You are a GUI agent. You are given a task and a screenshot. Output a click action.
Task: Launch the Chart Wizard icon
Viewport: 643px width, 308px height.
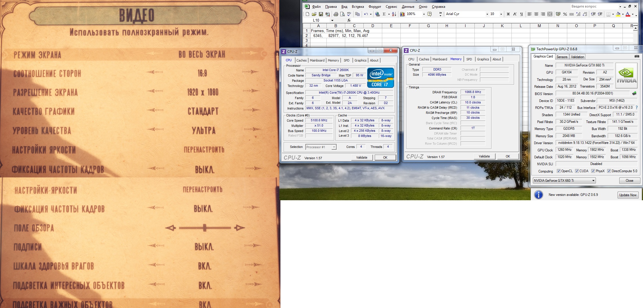click(402, 14)
